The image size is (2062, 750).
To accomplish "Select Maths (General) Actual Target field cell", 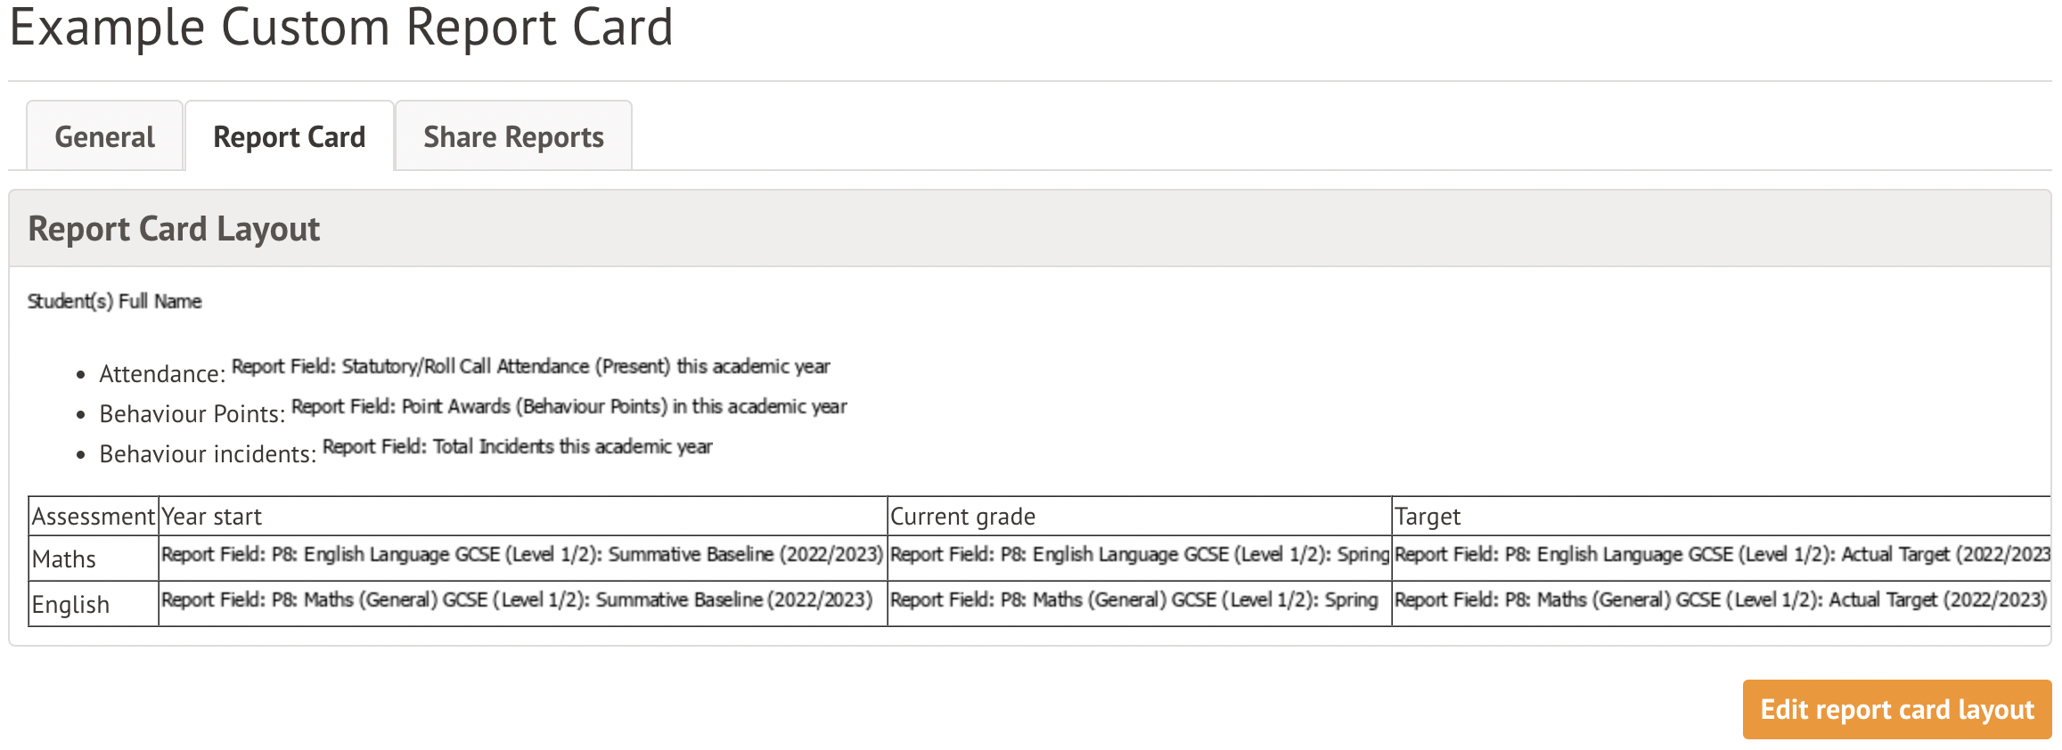I will (x=1720, y=600).
